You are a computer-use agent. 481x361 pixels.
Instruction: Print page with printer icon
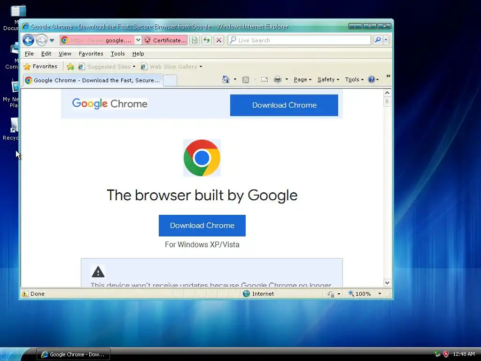point(277,79)
